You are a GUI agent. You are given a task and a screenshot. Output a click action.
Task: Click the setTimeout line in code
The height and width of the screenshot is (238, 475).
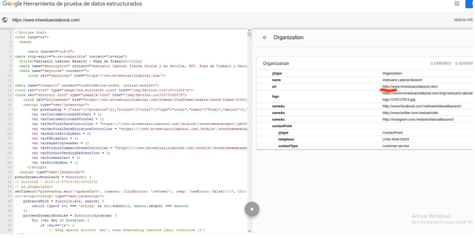[x=130, y=191]
